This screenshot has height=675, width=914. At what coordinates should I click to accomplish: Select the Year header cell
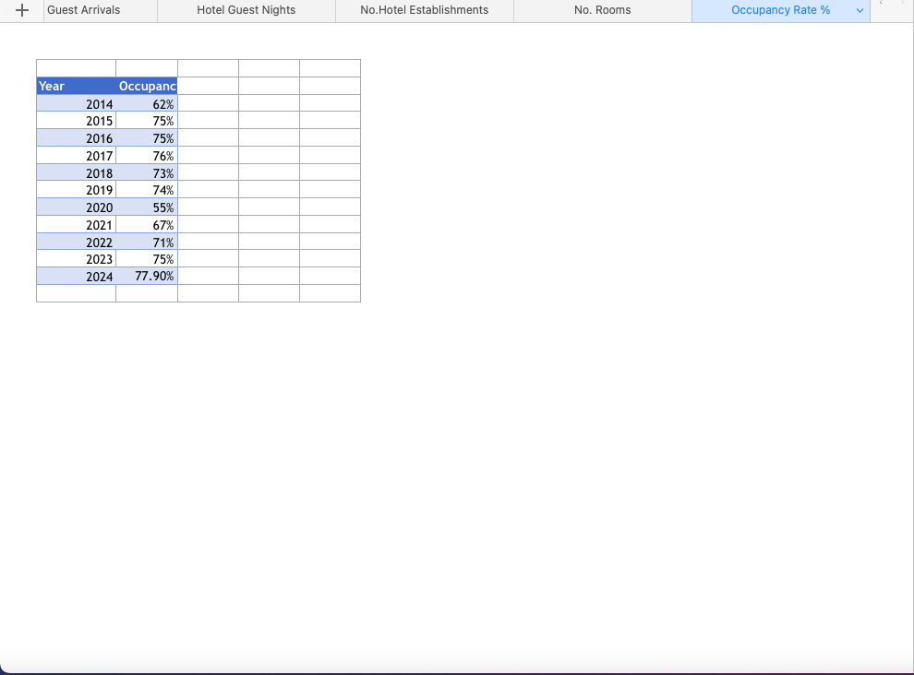tap(76, 86)
